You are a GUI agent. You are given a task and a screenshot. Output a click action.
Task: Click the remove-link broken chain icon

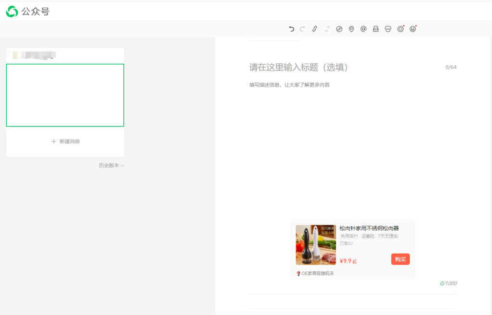(x=327, y=29)
